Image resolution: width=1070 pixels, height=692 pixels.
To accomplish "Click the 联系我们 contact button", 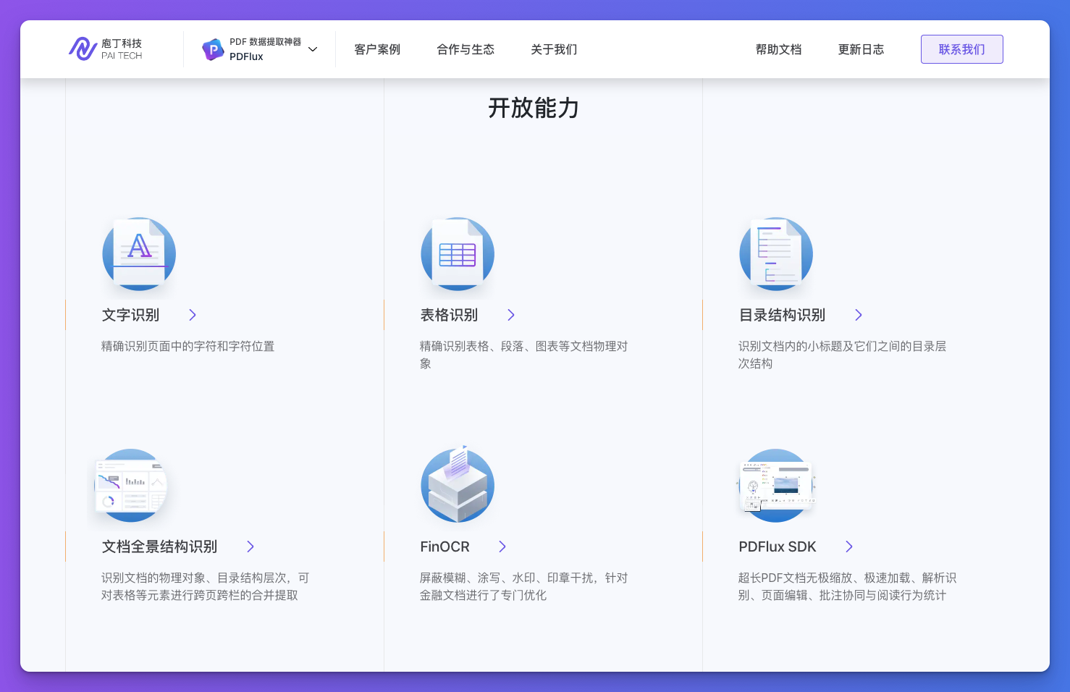I will click(961, 48).
